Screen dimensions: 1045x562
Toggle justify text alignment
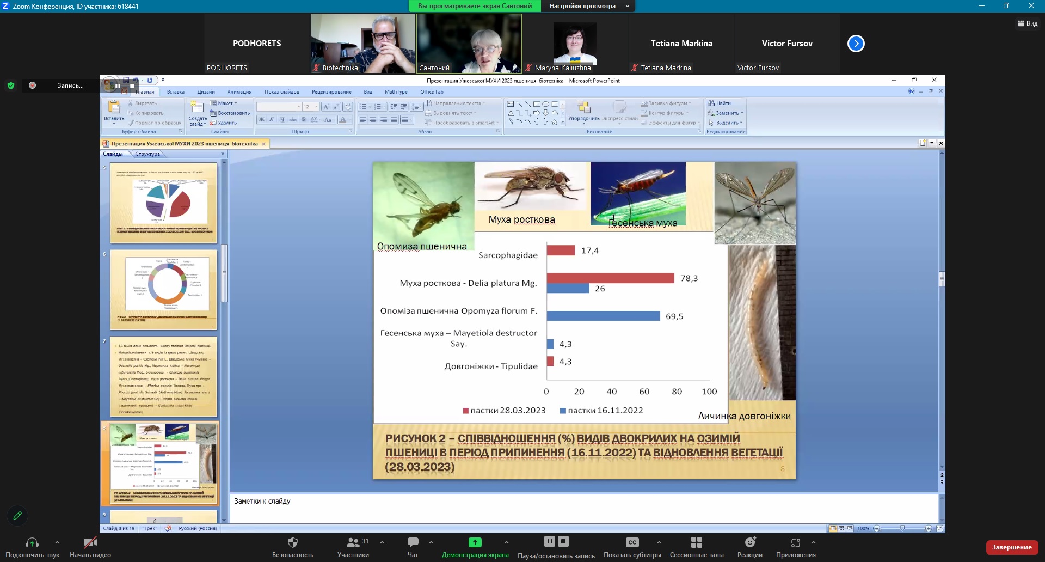pyautogui.click(x=394, y=120)
